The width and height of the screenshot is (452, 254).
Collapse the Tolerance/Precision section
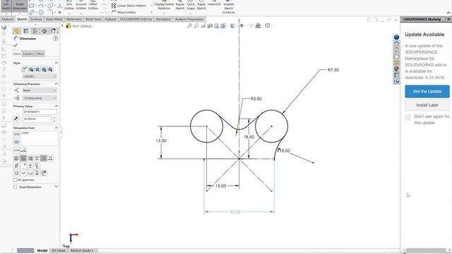(x=56, y=84)
